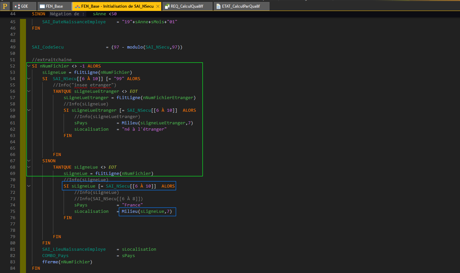The height and width of the screenshot is (273, 460).
Task: Click the //Info(sLigneLueEtranger) comment on line 60
Action: point(107,117)
